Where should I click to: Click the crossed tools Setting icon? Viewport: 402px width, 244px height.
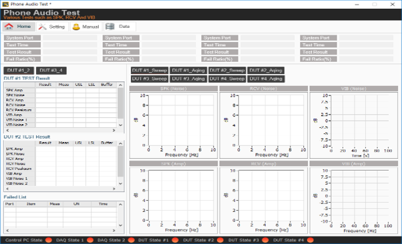pyautogui.click(x=42, y=27)
